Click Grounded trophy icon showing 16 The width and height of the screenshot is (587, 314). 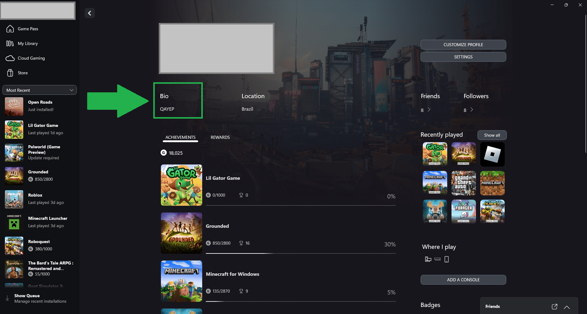coord(241,243)
